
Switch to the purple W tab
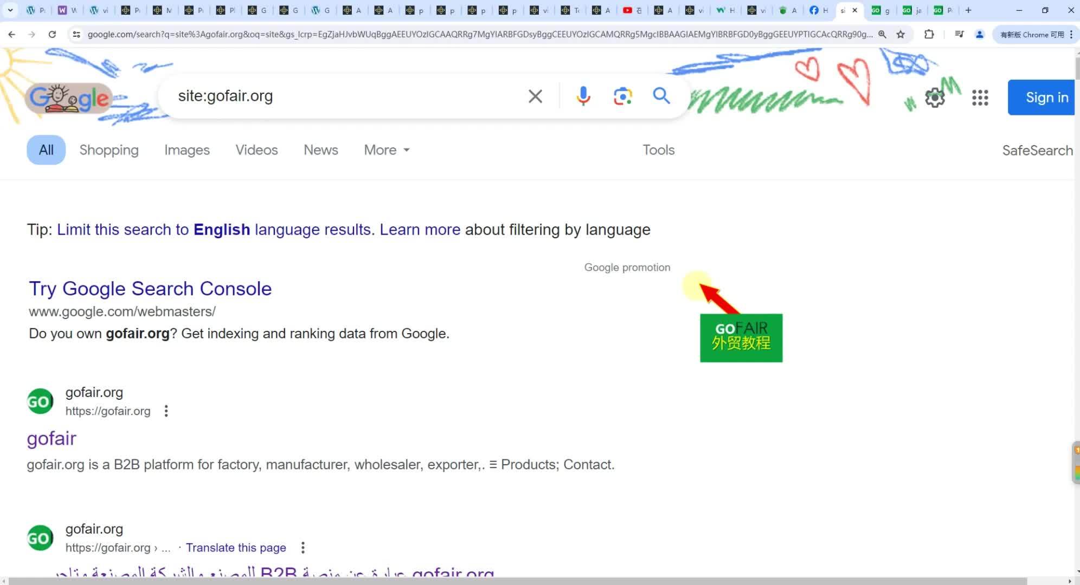(x=67, y=10)
